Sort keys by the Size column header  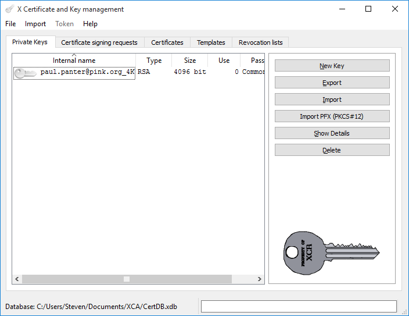click(x=190, y=61)
